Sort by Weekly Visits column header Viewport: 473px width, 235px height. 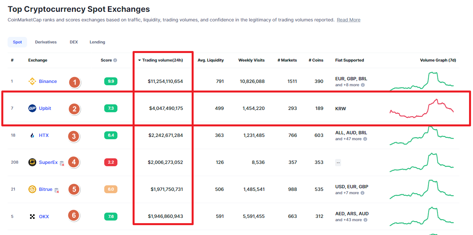[x=251, y=60]
